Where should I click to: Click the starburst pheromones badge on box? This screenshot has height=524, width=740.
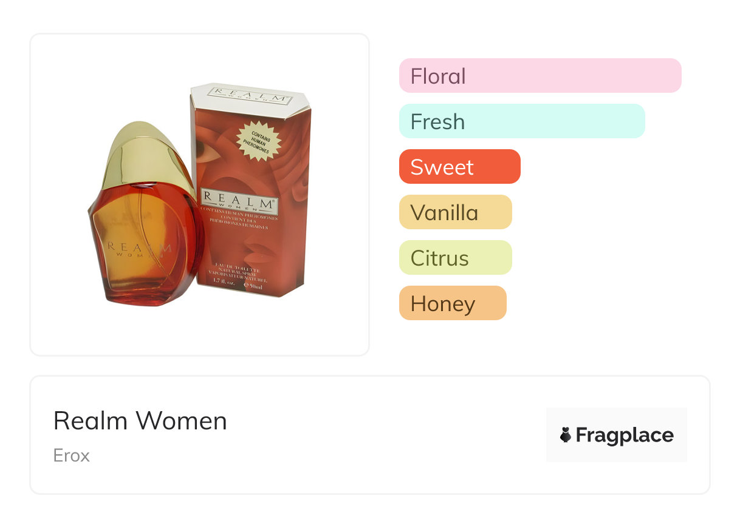259,139
